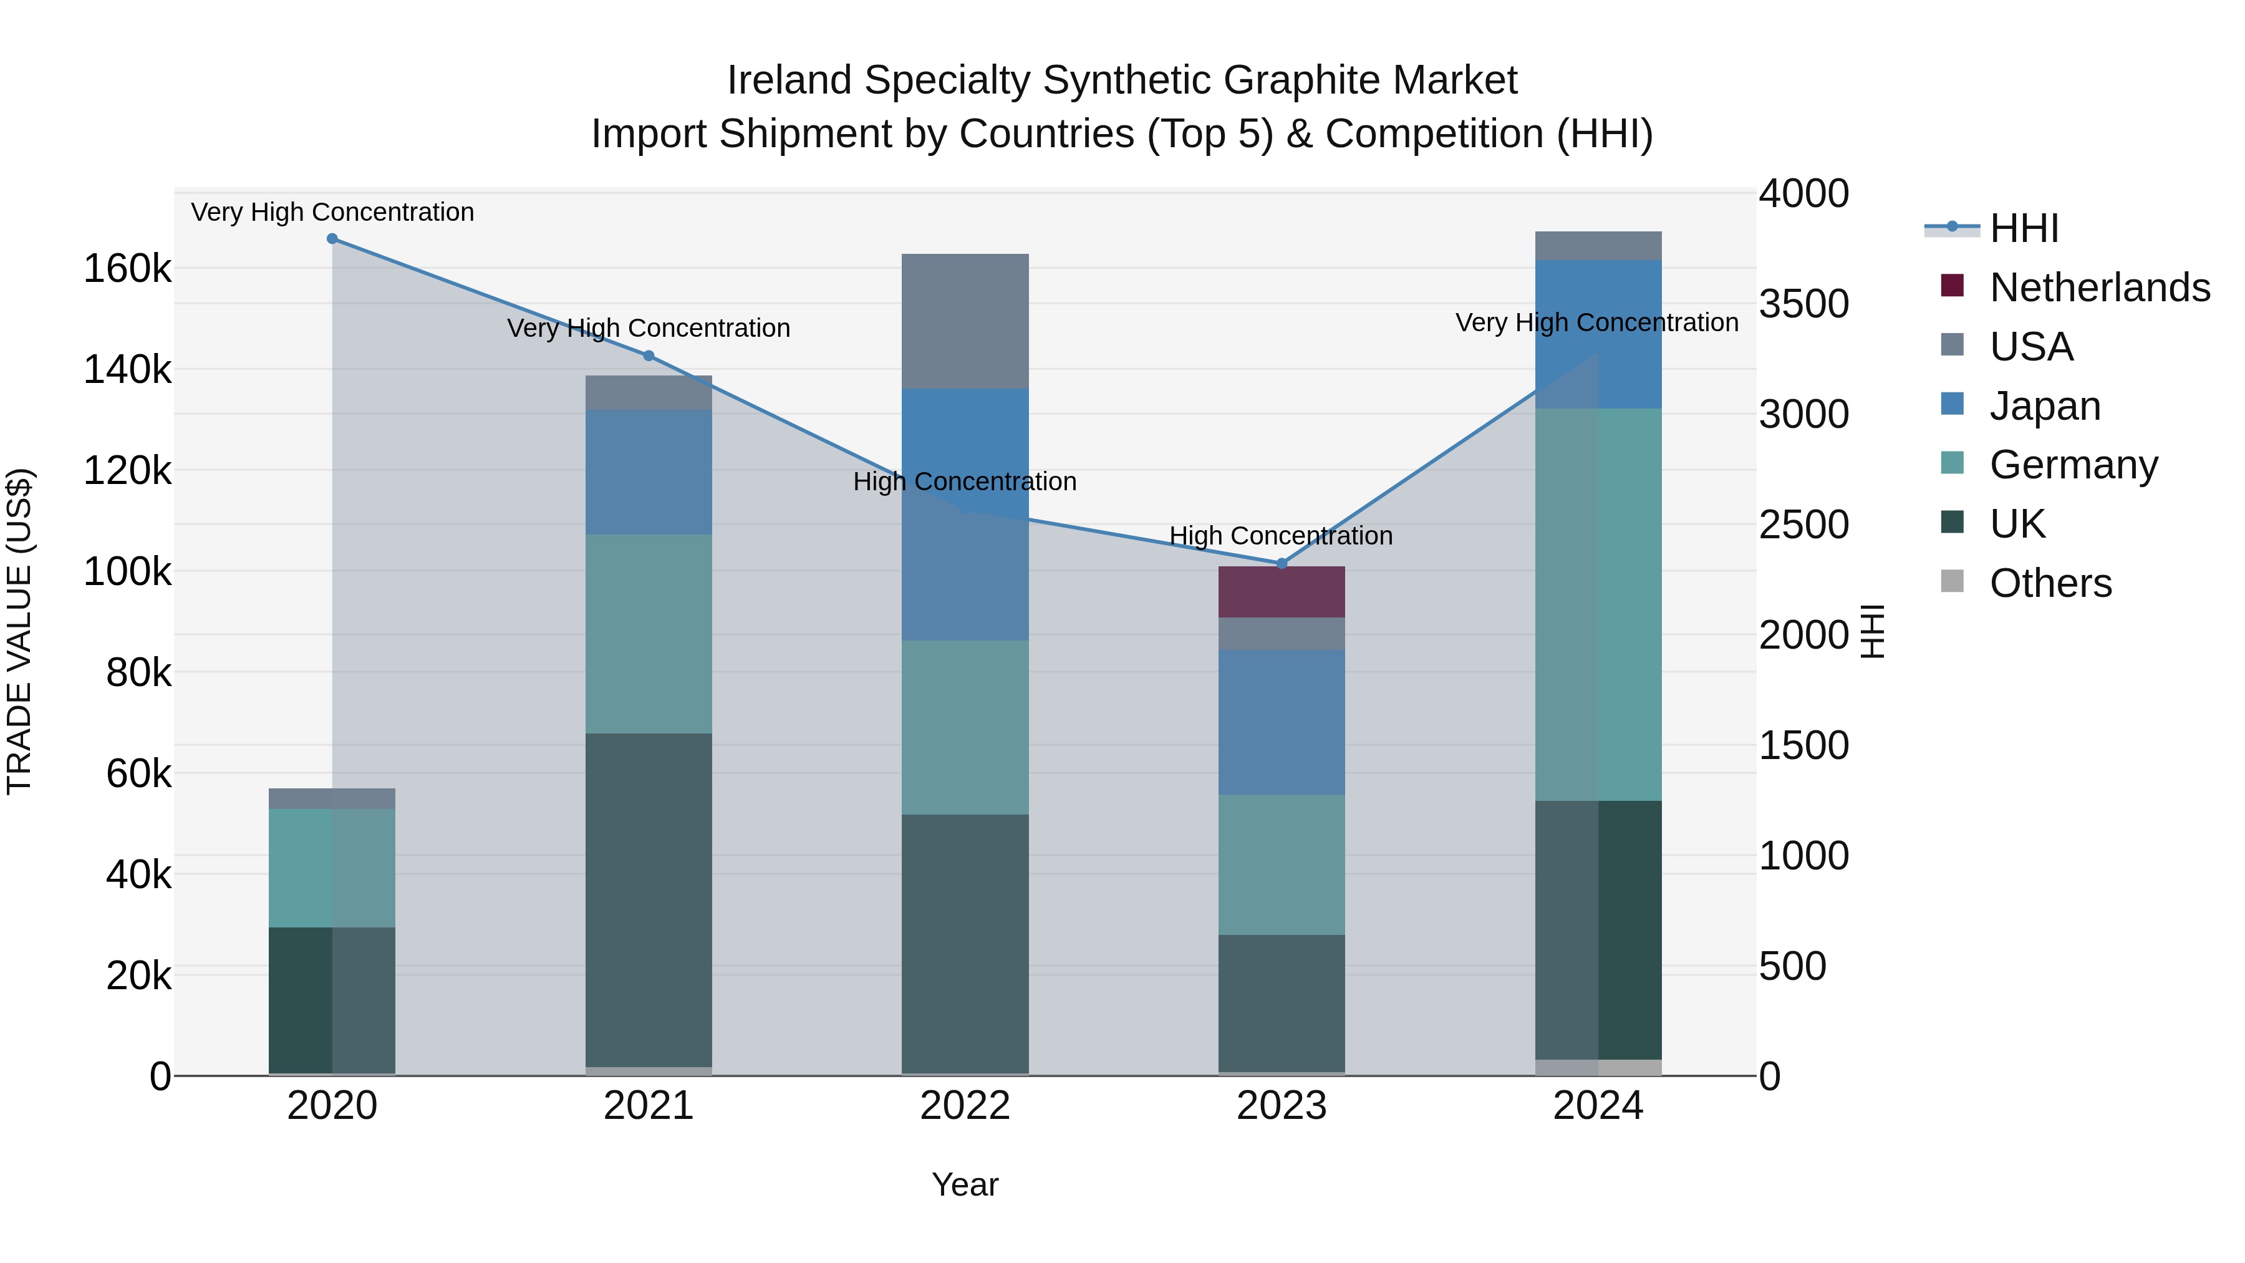Viewport: 2245px width, 1263px height.
Task: Click the HHI data point for 2023
Action: pos(1282,564)
